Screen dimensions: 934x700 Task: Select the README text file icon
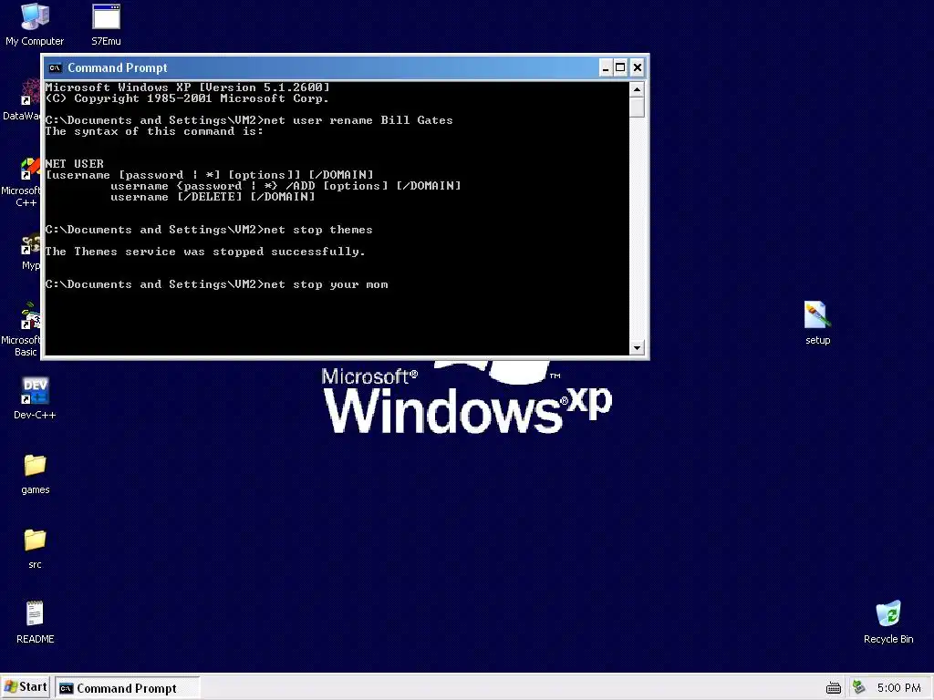pos(36,622)
